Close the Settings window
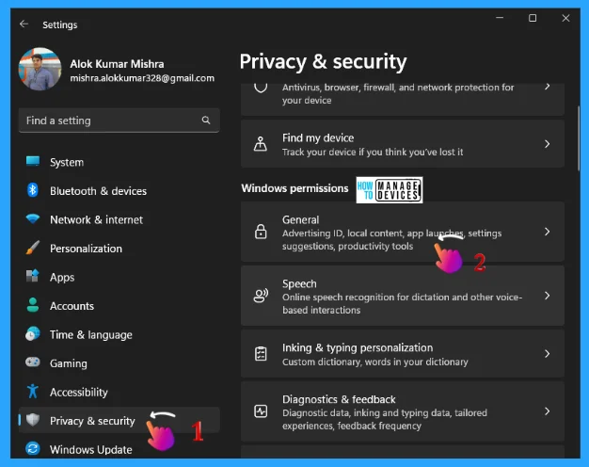The height and width of the screenshot is (467, 589). click(565, 18)
